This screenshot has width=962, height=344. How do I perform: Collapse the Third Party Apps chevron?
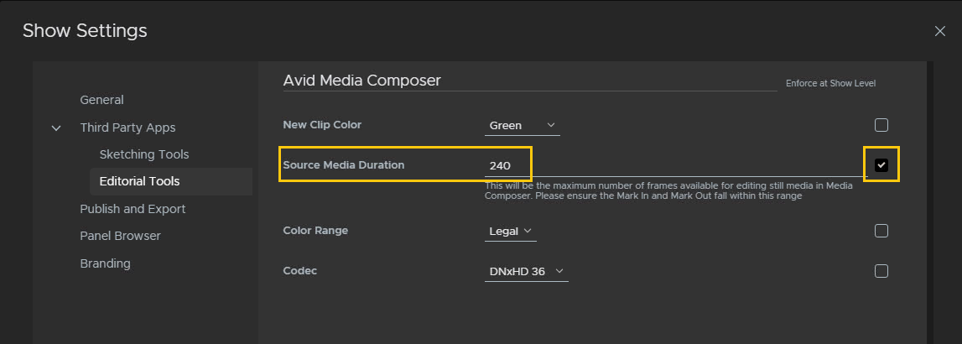(x=56, y=128)
